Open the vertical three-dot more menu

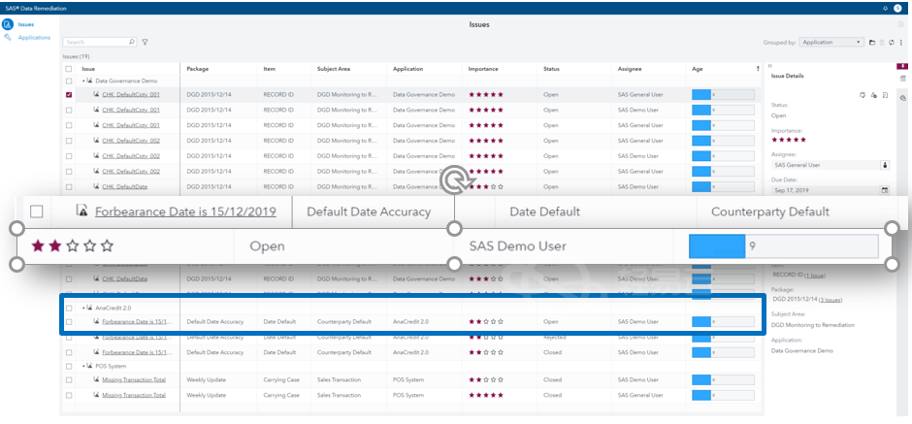point(901,43)
